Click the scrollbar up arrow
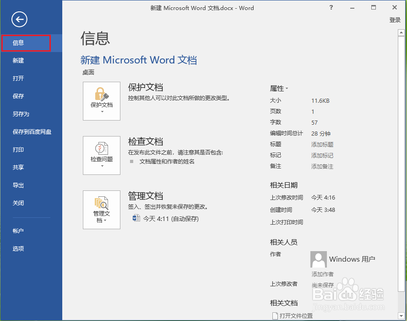The height and width of the screenshot is (321, 407). (x=401, y=32)
